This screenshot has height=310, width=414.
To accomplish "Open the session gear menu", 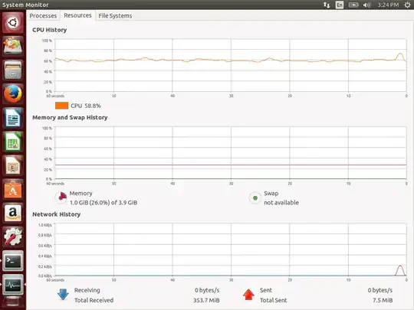I will coord(408,5).
